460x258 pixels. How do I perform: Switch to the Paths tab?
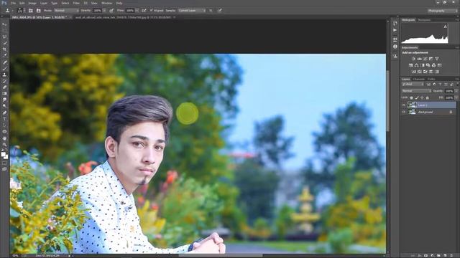click(x=431, y=79)
